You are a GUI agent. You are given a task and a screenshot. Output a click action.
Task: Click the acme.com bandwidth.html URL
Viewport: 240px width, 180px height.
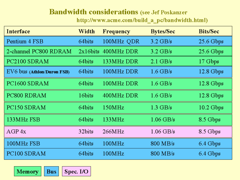tap(142, 20)
